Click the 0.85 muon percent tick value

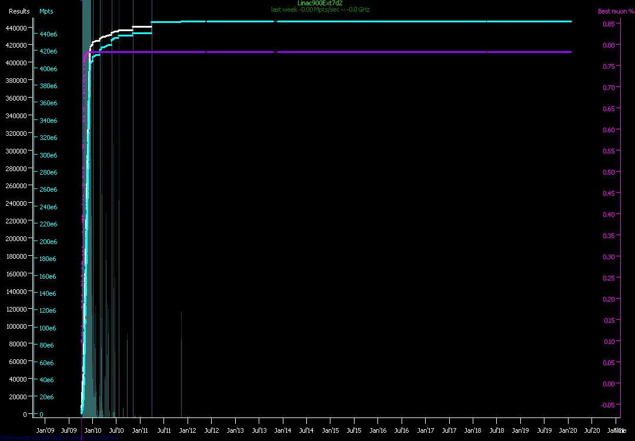[x=609, y=24]
